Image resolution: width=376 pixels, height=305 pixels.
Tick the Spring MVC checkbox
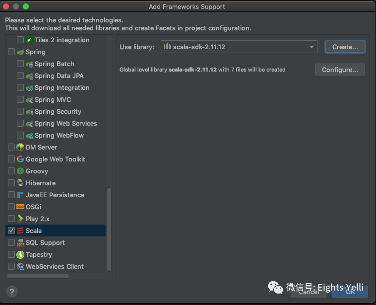point(20,99)
